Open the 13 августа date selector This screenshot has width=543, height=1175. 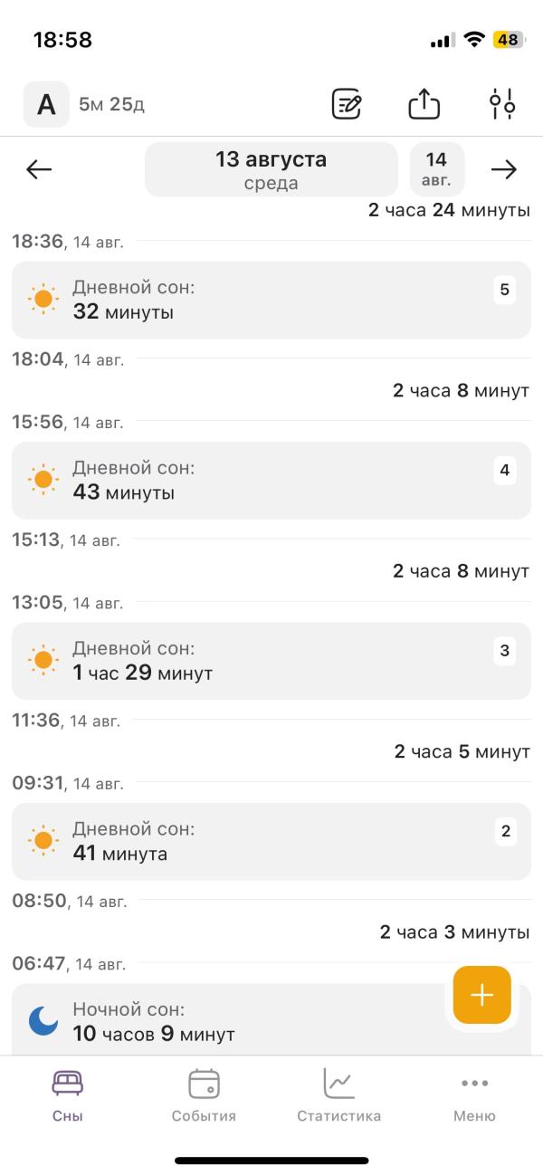coord(271,169)
